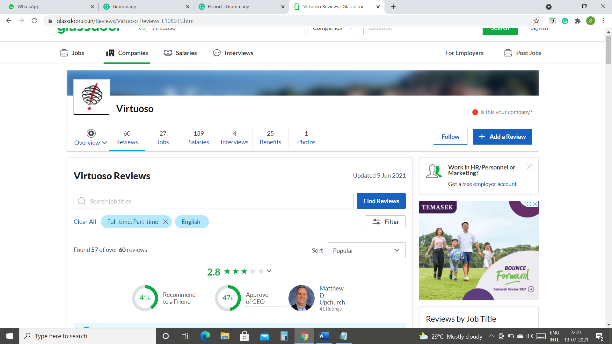The image size is (612, 344).
Task: Select the 27 Jobs tab
Action: point(163,138)
